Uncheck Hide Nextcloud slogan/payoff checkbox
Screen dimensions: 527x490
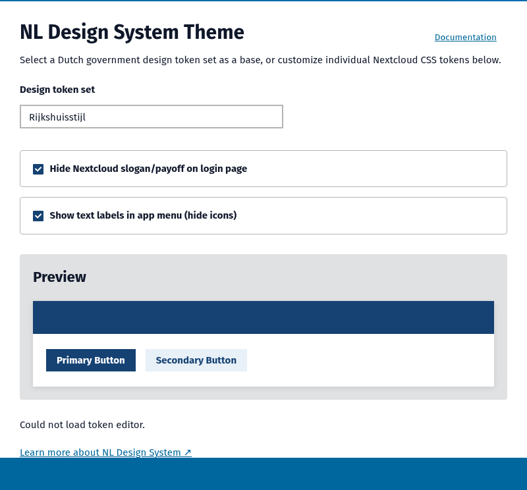tap(38, 169)
